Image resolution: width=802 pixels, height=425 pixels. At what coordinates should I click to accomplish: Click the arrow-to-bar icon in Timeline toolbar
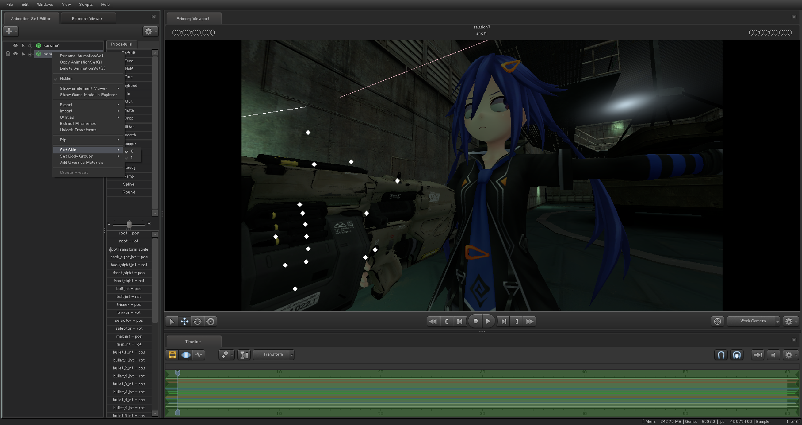(x=757, y=355)
